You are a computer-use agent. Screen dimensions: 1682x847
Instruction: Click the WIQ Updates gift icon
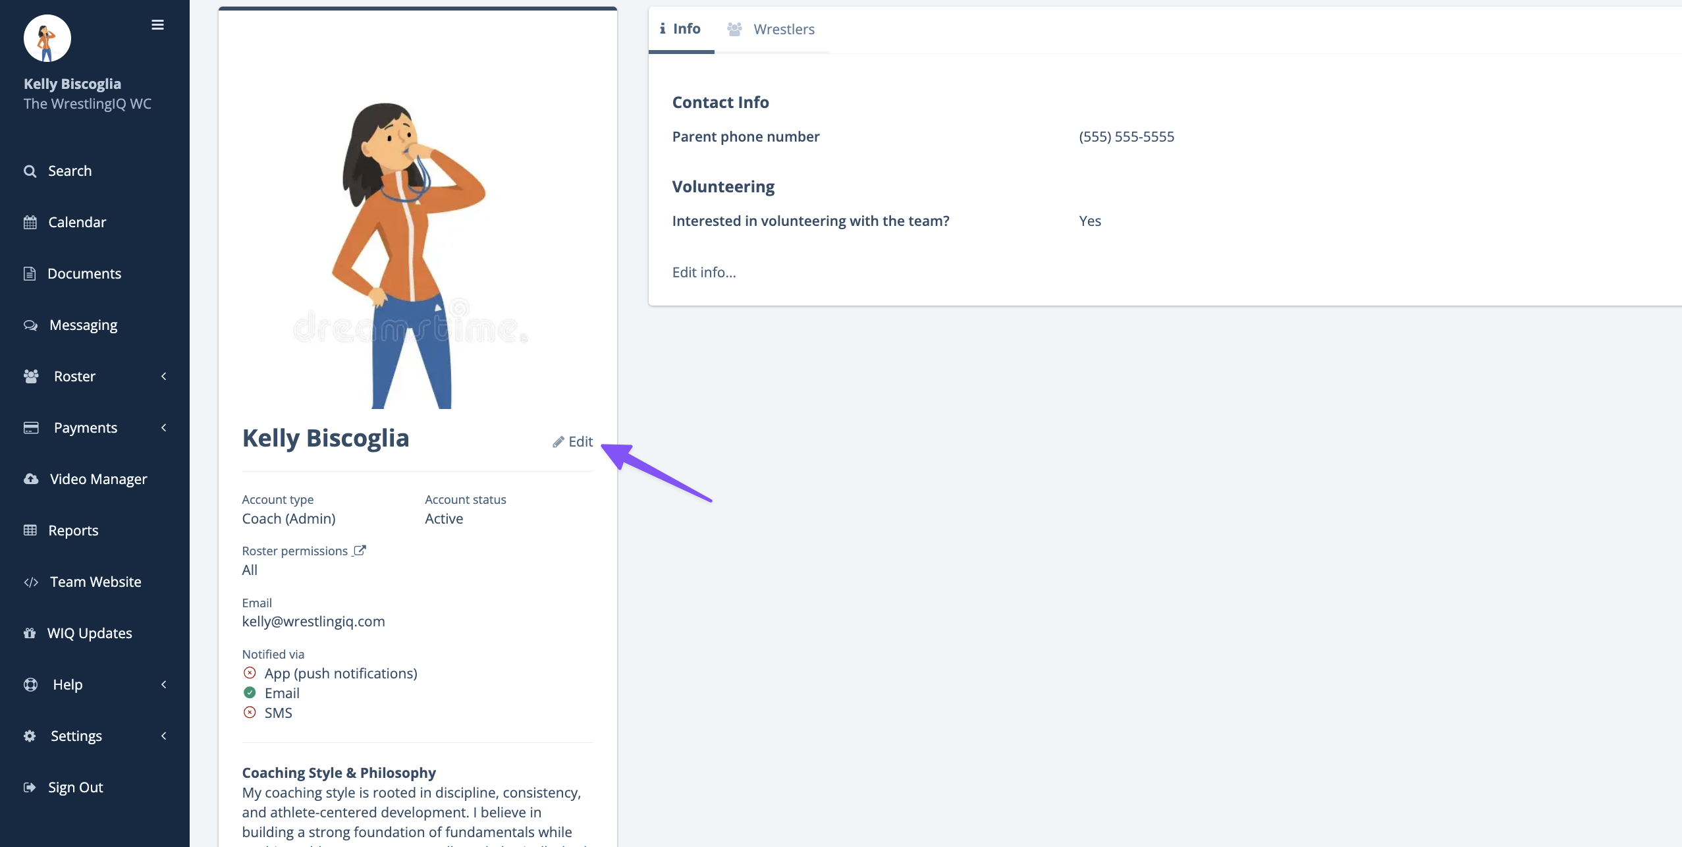(30, 634)
